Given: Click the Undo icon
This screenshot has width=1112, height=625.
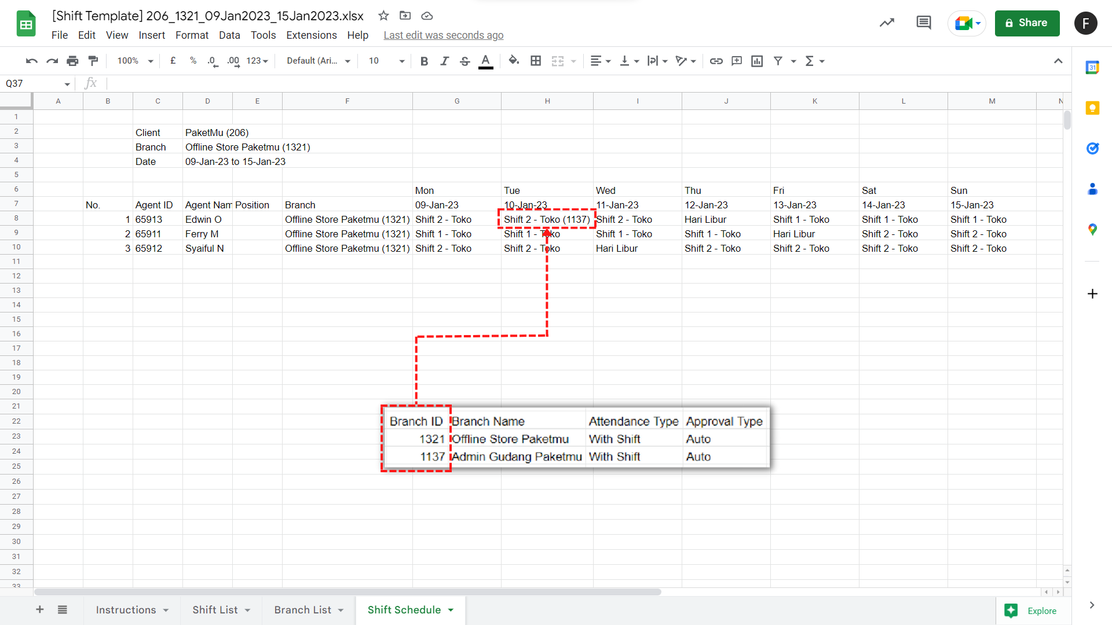Looking at the screenshot, I should (32, 61).
